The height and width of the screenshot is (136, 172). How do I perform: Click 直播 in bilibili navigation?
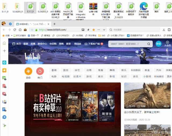[x=33, y=44]
